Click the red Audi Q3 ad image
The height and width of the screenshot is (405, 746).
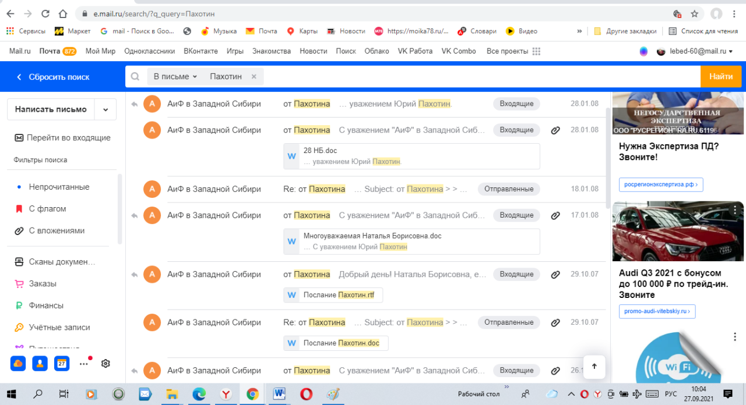coord(678,231)
